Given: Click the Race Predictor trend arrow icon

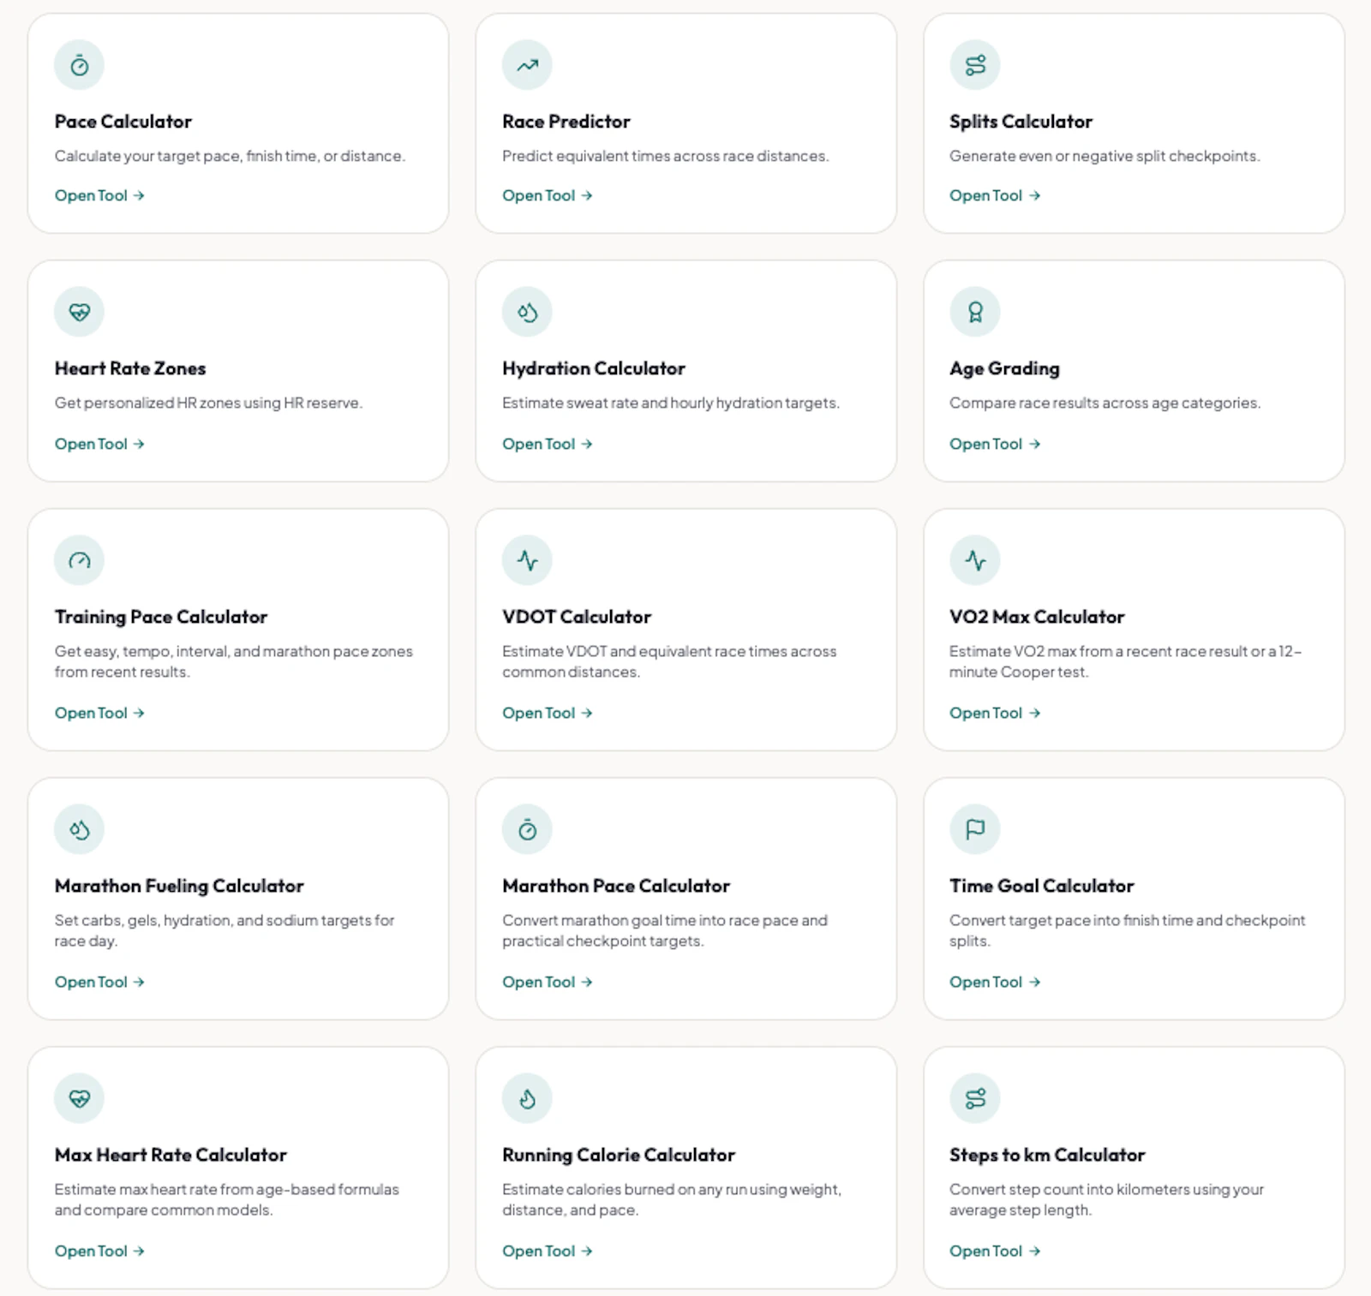Looking at the screenshot, I should [x=527, y=65].
